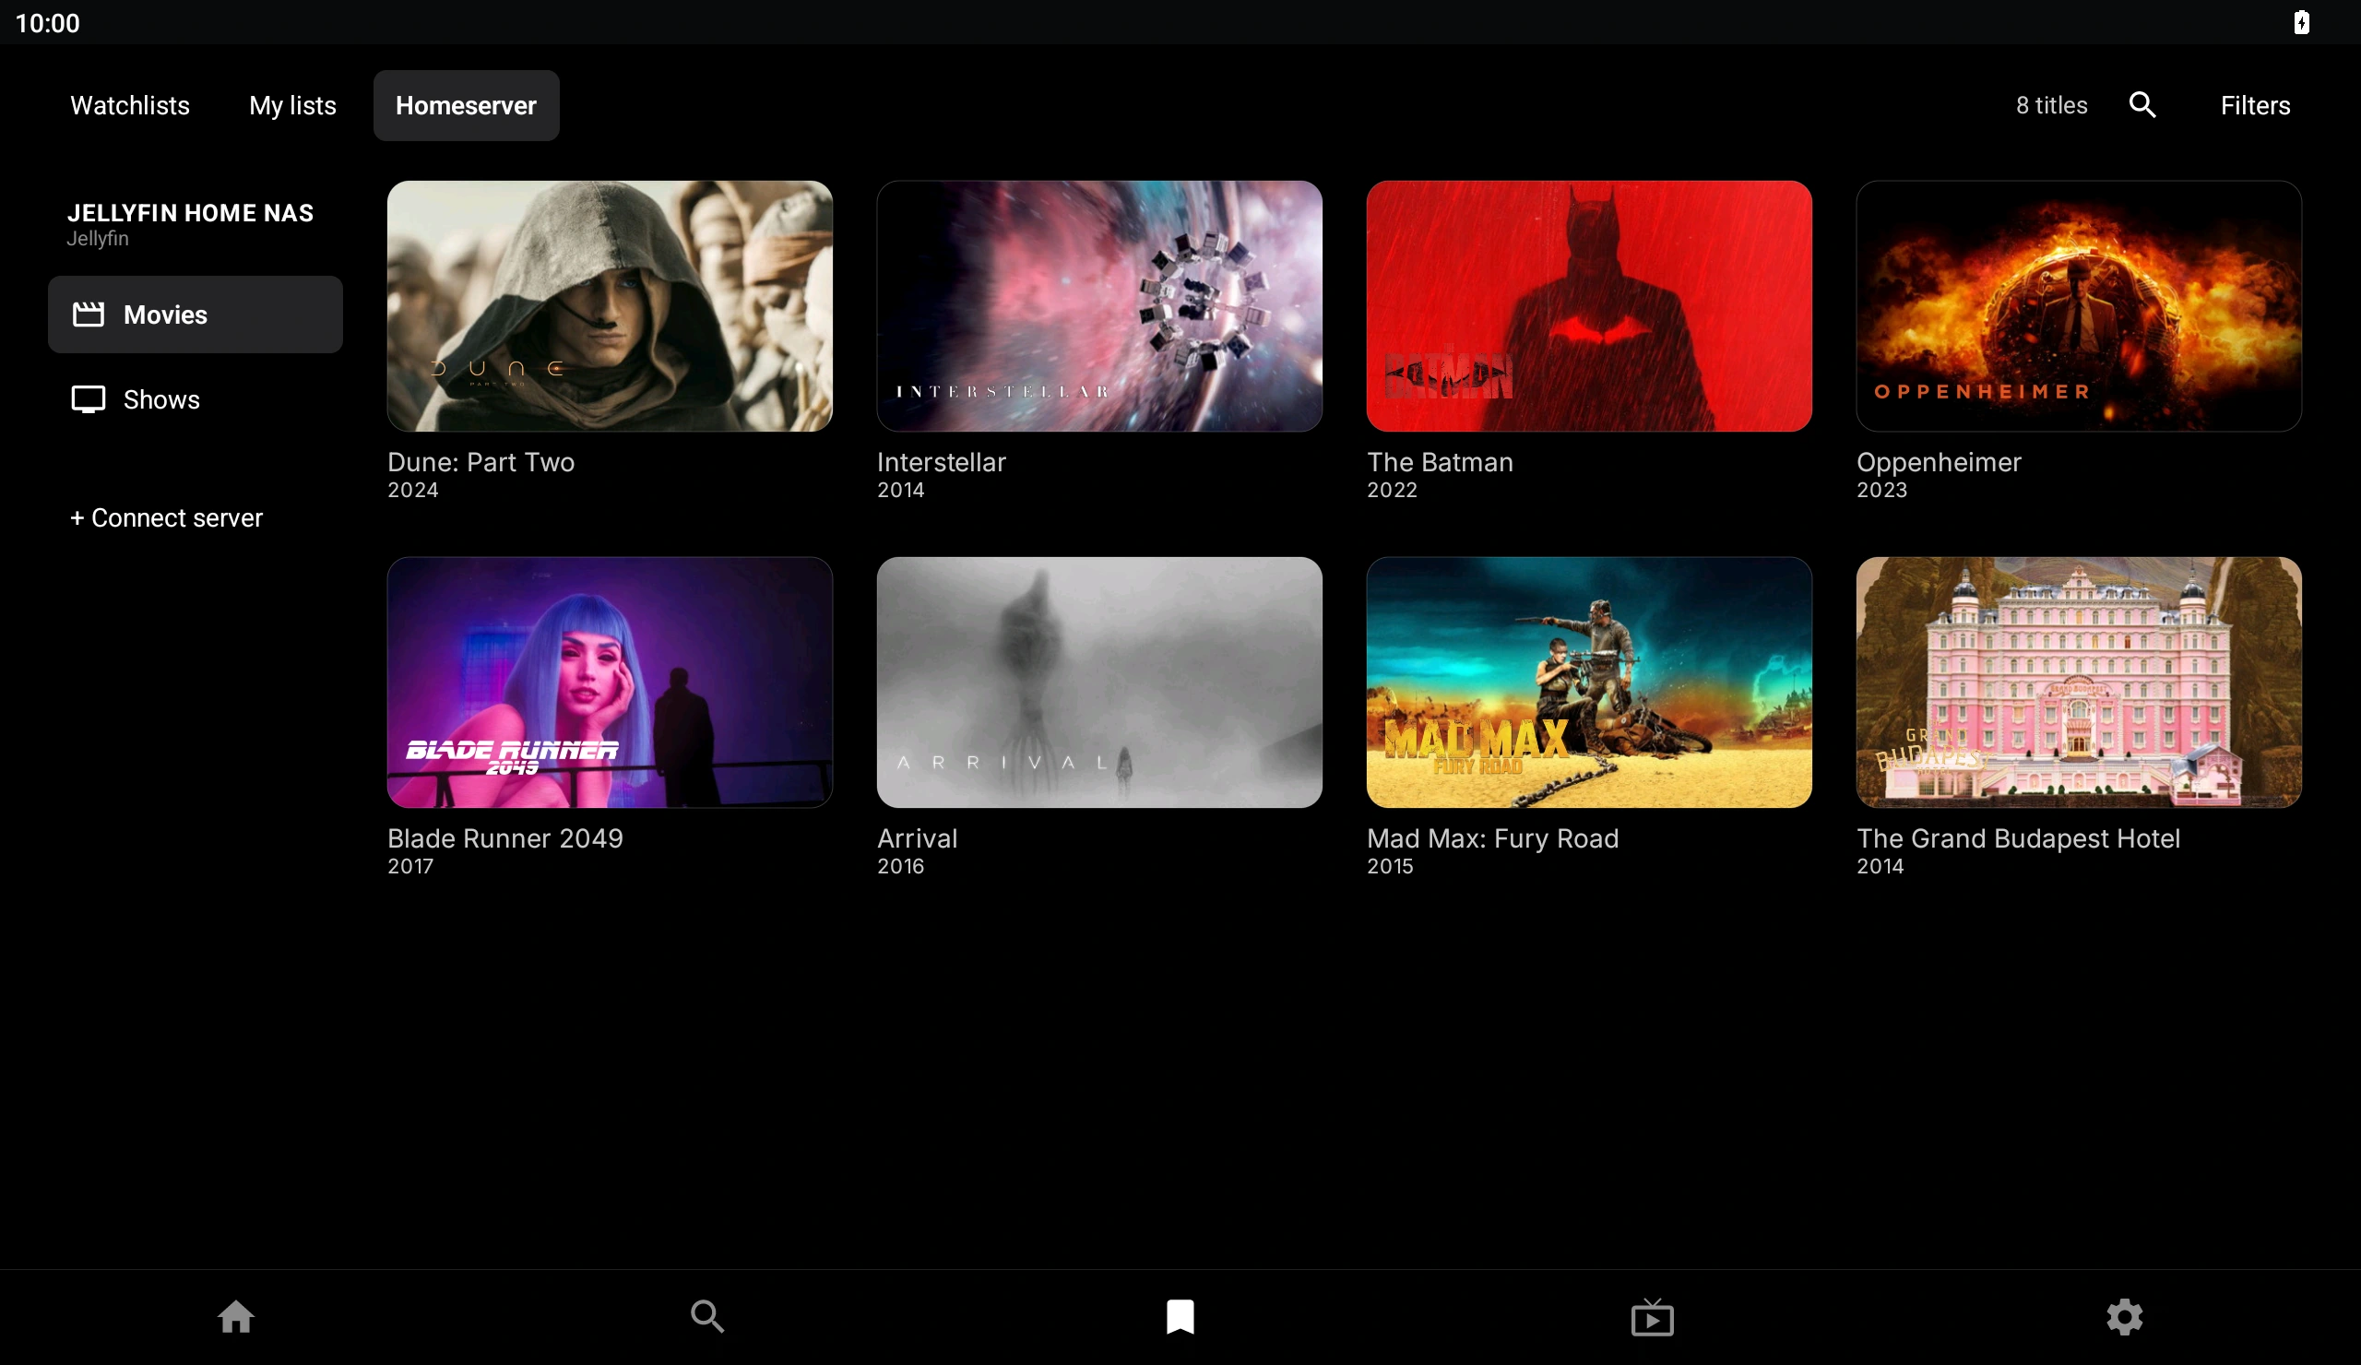Go to Home in the bottom navigation

point(236,1316)
